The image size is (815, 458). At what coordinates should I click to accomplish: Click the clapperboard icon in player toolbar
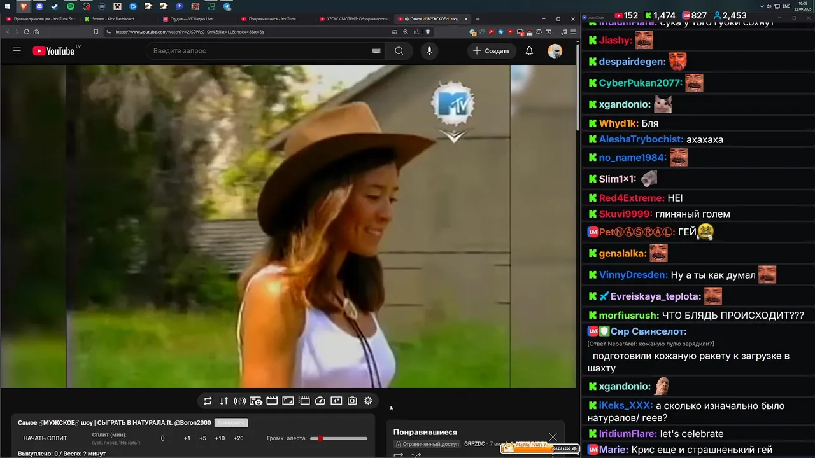272,401
